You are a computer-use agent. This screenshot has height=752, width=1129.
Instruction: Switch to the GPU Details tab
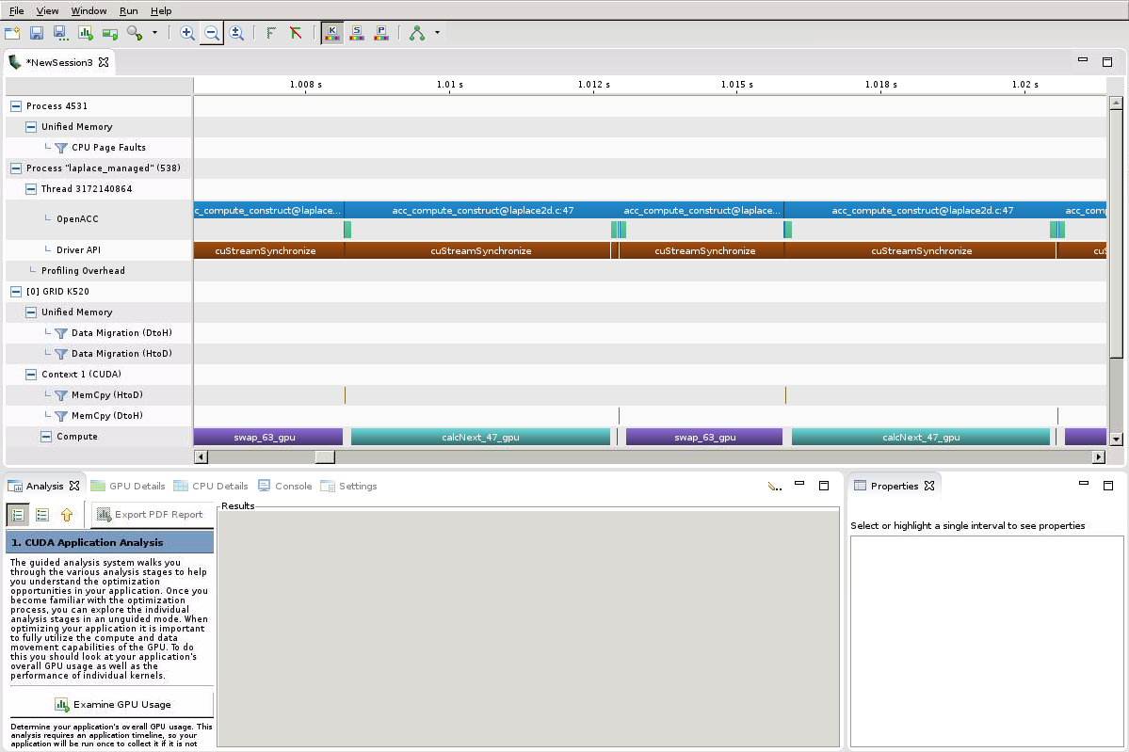pos(128,486)
